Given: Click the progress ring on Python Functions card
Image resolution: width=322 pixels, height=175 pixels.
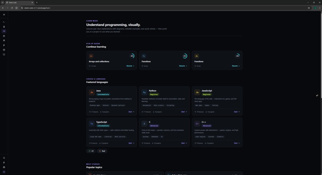Looking at the screenshot, I should tap(185, 56).
